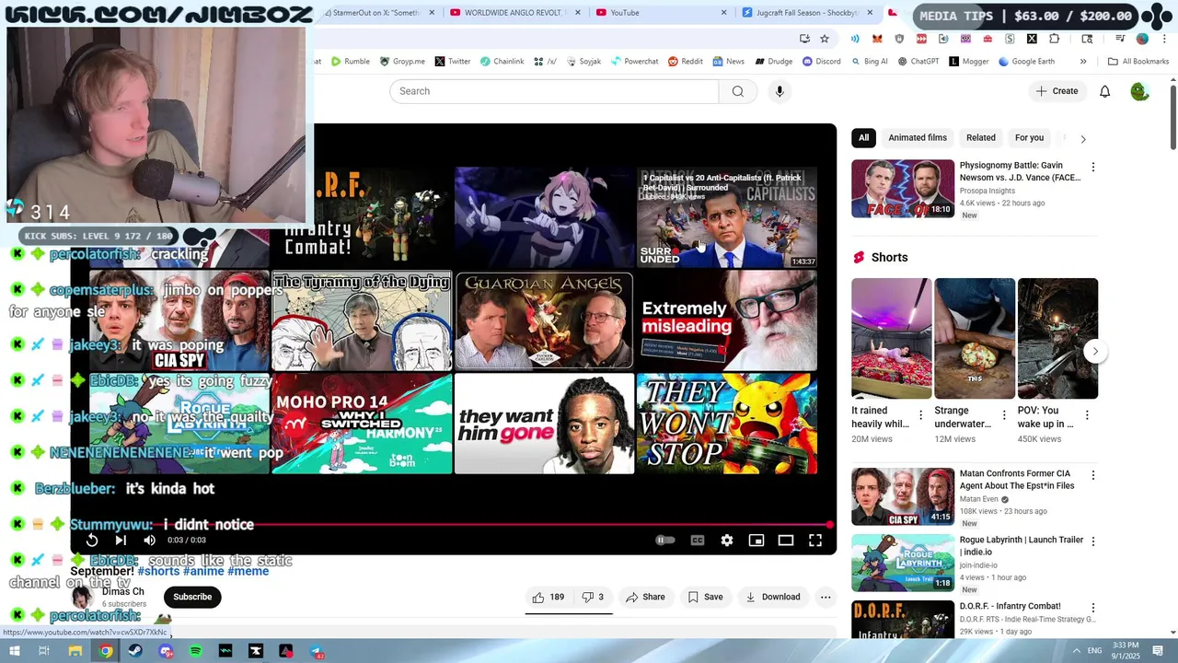The width and height of the screenshot is (1178, 663).
Task: Open the Windows Start menu
Action: click(x=16, y=651)
